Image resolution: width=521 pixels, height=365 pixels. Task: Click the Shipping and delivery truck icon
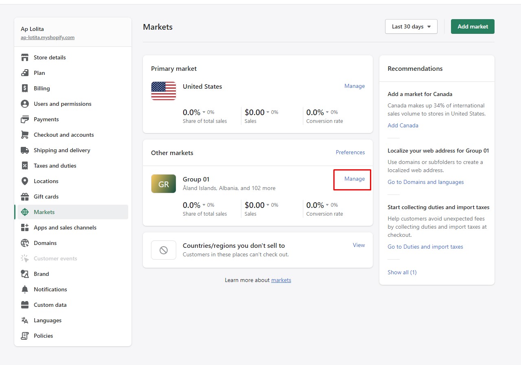click(x=25, y=150)
